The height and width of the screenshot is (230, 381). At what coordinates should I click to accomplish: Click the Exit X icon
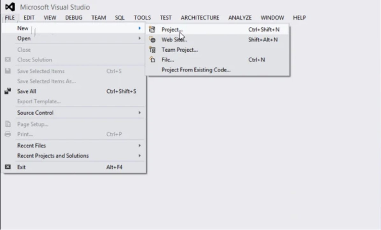point(8,167)
